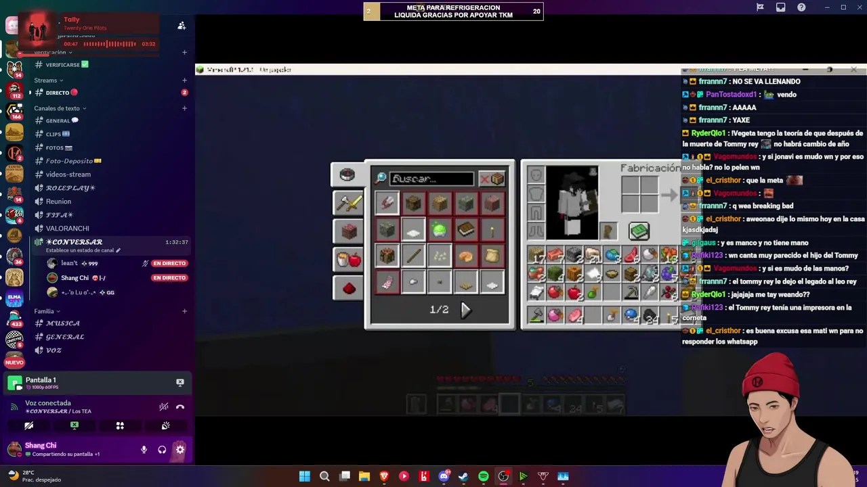The height and width of the screenshot is (487, 867).
Task: Click the Buscar search field in Minecraft
Action: (x=431, y=179)
